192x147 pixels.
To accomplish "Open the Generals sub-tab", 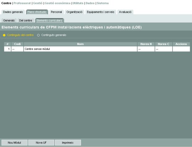I will tap(9, 21).
